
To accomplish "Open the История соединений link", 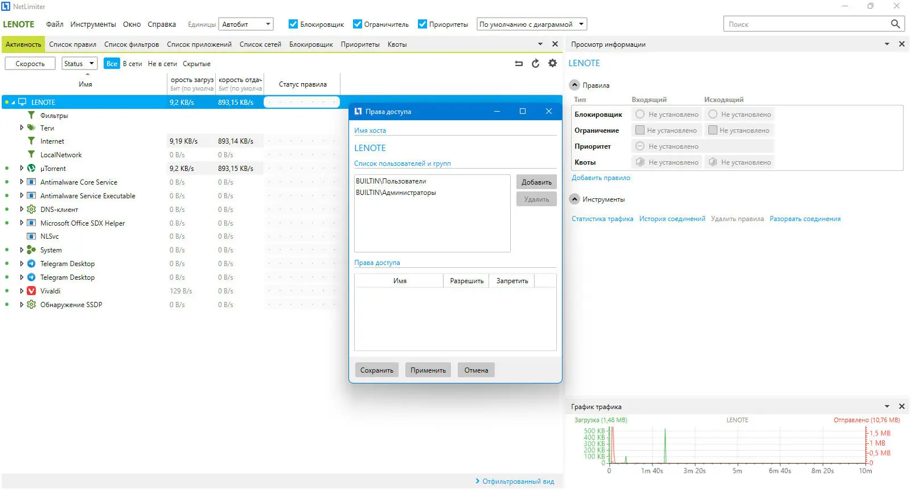I will [x=672, y=218].
